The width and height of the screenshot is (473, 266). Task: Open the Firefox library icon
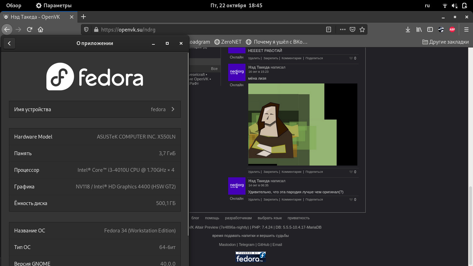click(x=419, y=29)
